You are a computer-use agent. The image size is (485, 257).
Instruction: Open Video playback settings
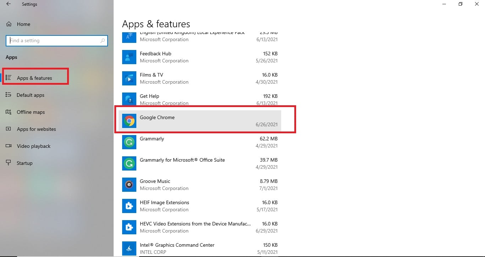pyautogui.click(x=34, y=146)
